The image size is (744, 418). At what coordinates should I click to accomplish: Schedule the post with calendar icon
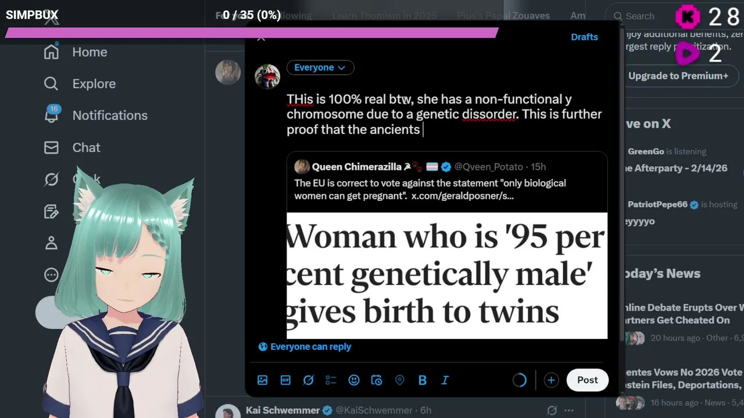pyautogui.click(x=377, y=380)
